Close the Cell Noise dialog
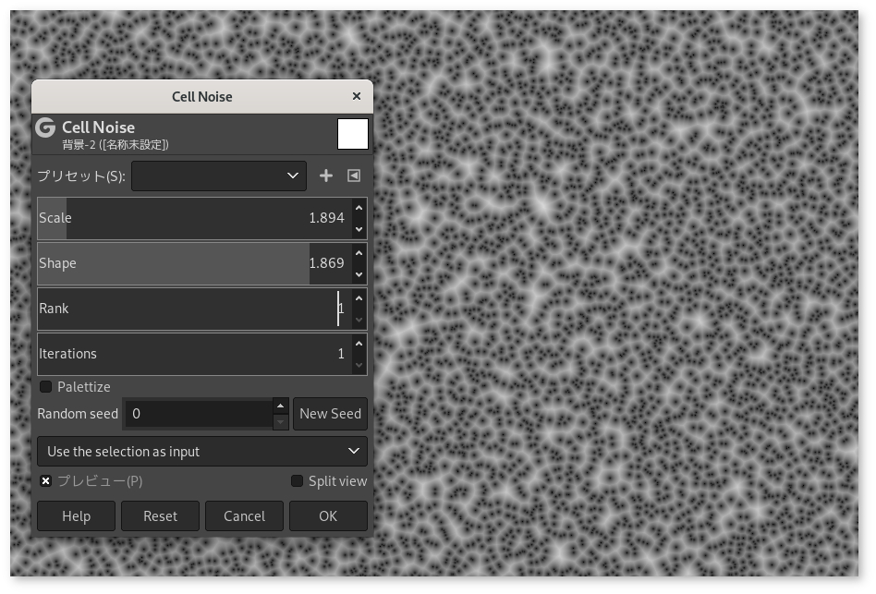The width and height of the screenshot is (876, 594). [357, 96]
